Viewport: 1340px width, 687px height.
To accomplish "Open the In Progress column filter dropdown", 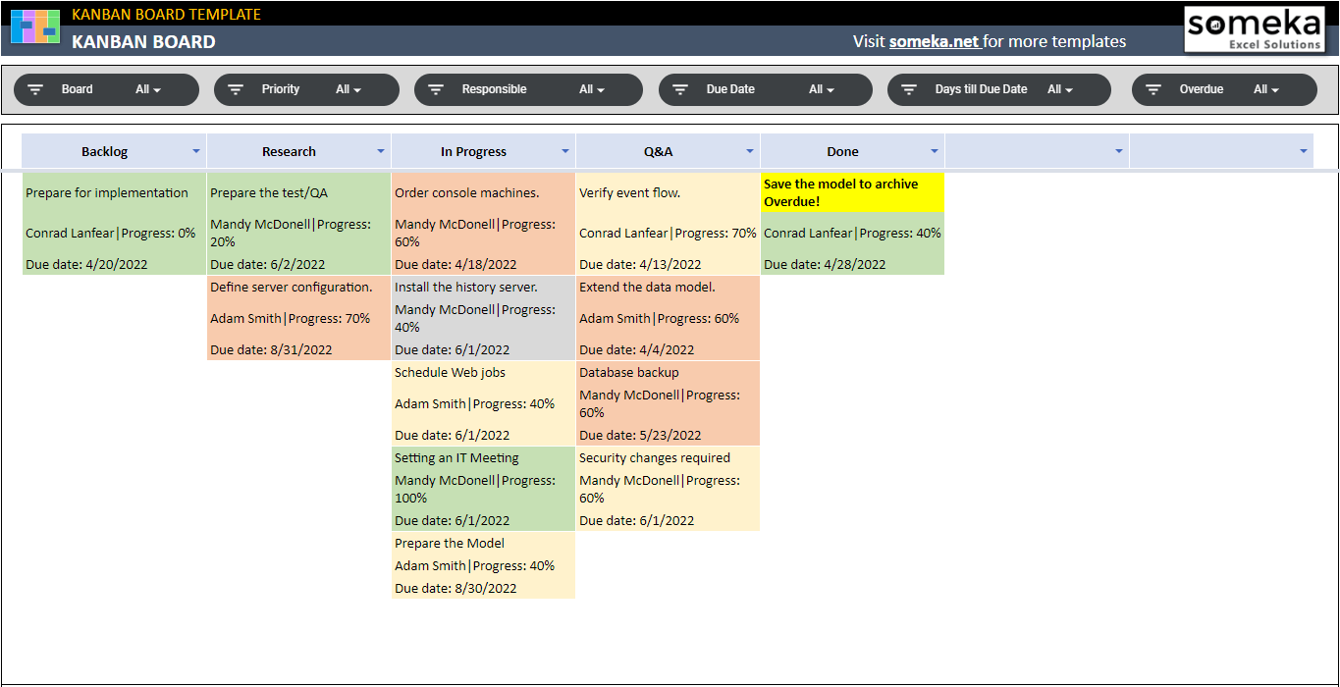I will pyautogui.click(x=564, y=151).
